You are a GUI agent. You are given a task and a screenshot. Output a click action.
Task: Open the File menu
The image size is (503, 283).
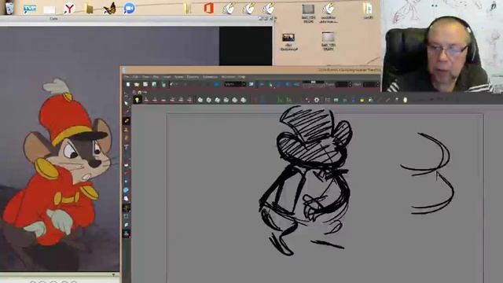point(127,77)
